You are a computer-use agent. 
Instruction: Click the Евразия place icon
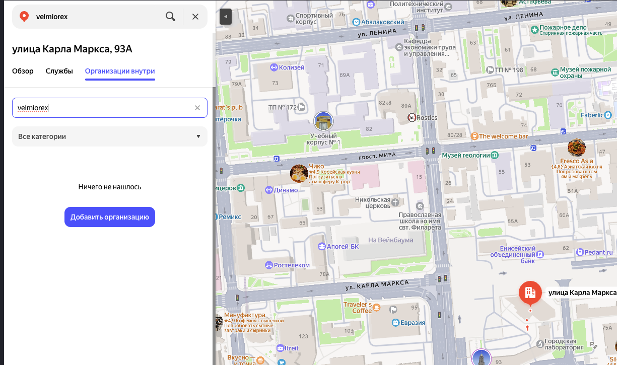pos(396,323)
